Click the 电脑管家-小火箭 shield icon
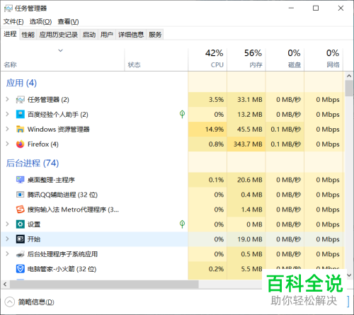The height and width of the screenshot is (315, 354). 20,269
